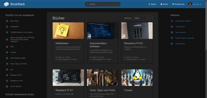Click the code laptop cover image

[102, 30]
